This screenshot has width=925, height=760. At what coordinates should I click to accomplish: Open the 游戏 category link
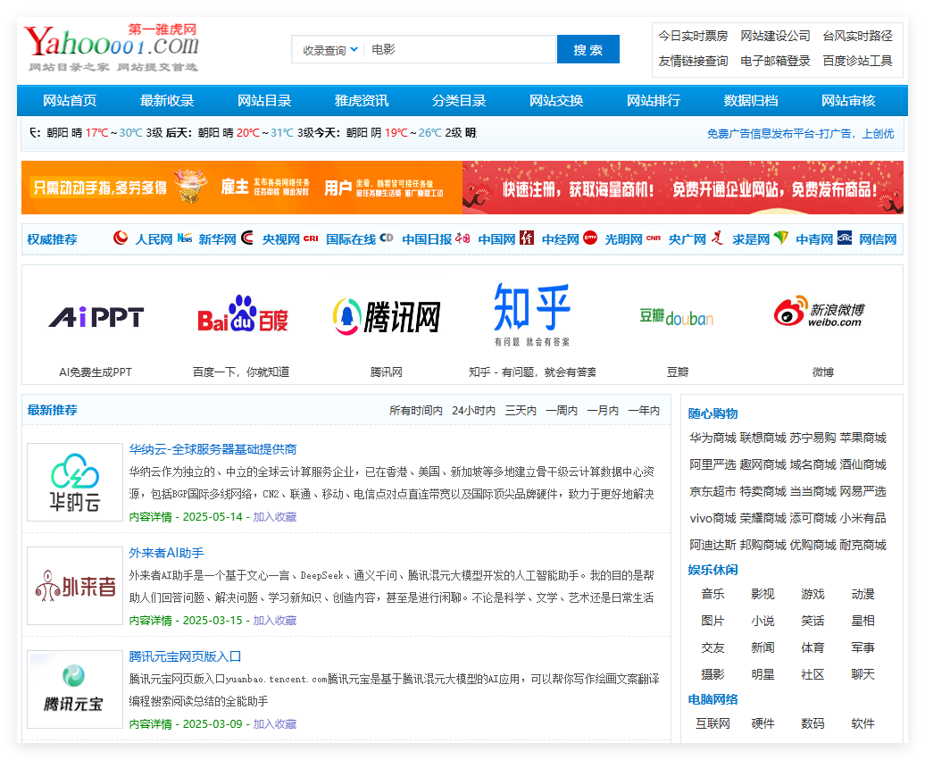pyautogui.click(x=812, y=594)
